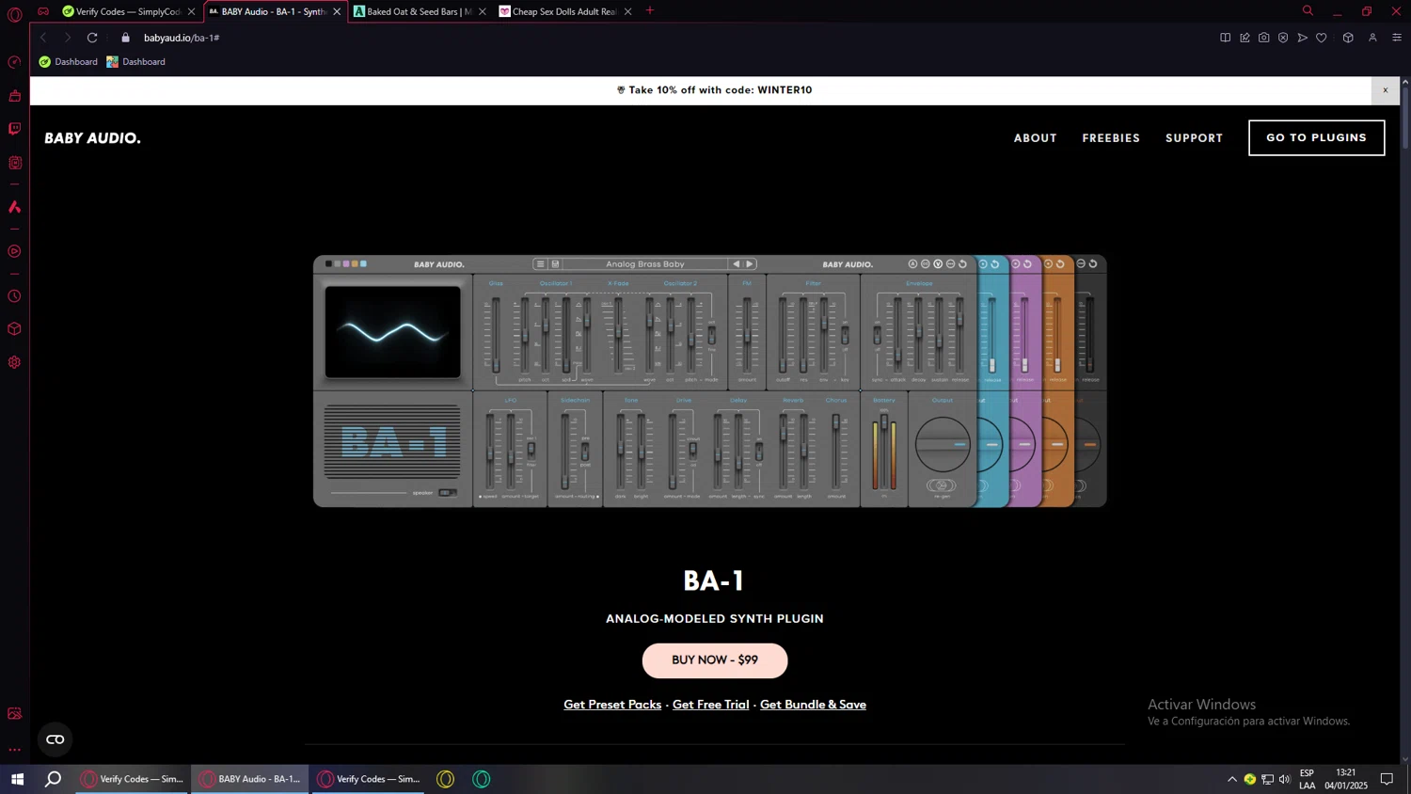
Task: Open the volume control in system tray
Action: coord(1285,779)
